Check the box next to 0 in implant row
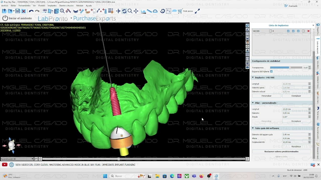Viewport: 321px width, 180px height. pos(271,31)
